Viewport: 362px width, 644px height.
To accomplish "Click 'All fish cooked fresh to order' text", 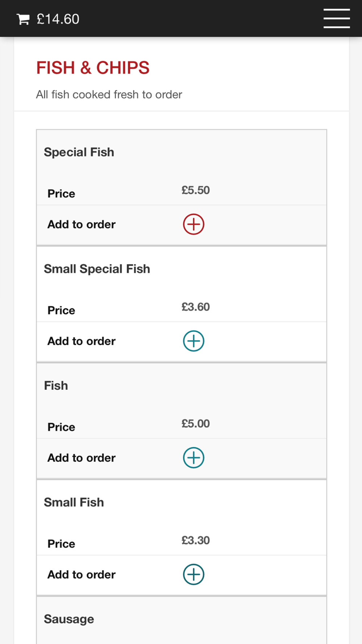I will 109,95.
